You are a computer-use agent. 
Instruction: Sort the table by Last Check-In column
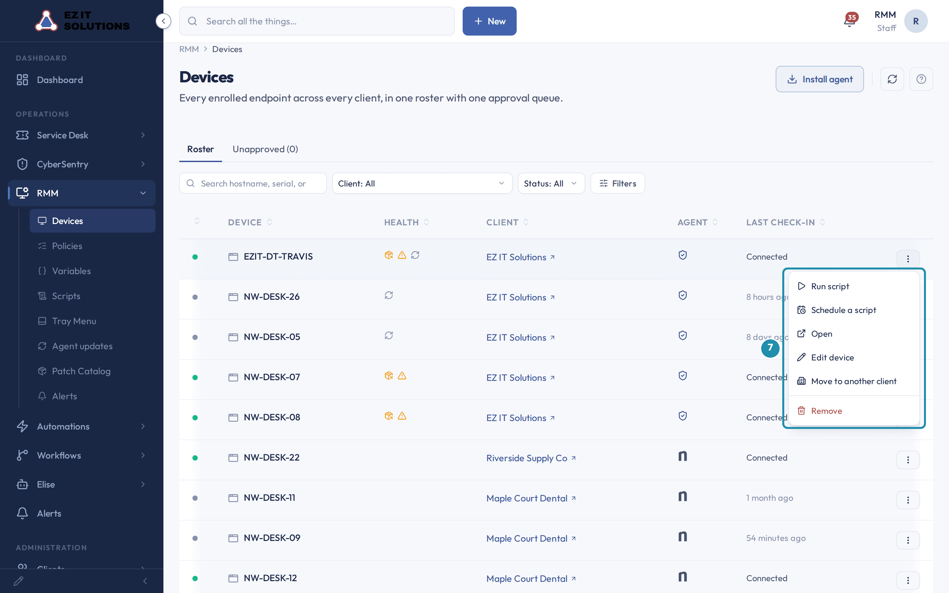click(786, 222)
